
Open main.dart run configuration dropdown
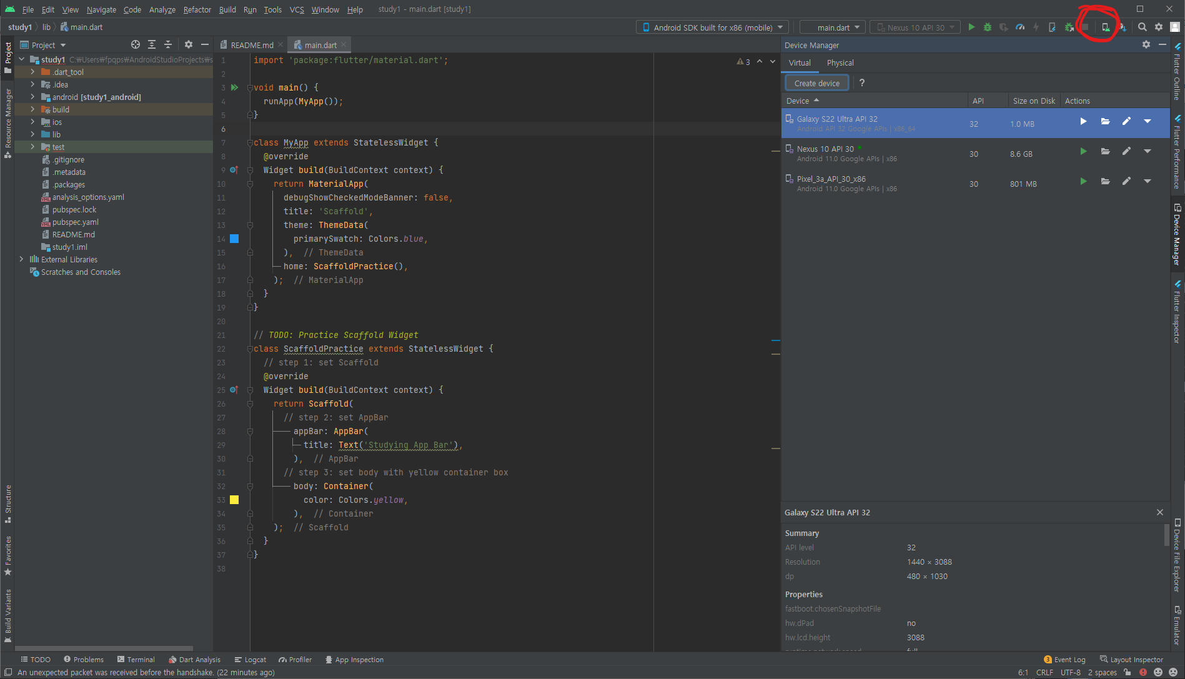(x=833, y=27)
